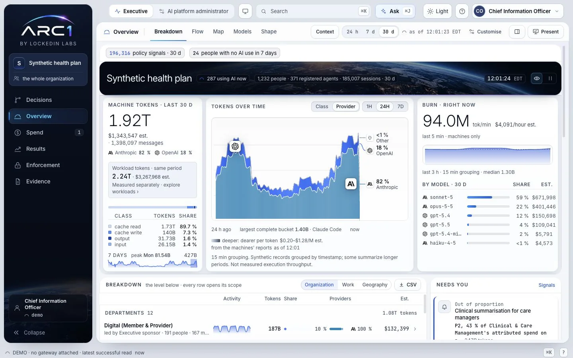Open explore workloads link
This screenshot has height=358, width=573.
coord(146,188)
